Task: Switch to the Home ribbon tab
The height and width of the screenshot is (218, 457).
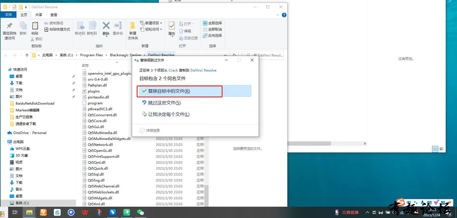Action: 24,15
